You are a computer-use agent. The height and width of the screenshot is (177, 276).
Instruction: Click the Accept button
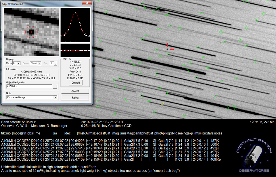coord(75,91)
